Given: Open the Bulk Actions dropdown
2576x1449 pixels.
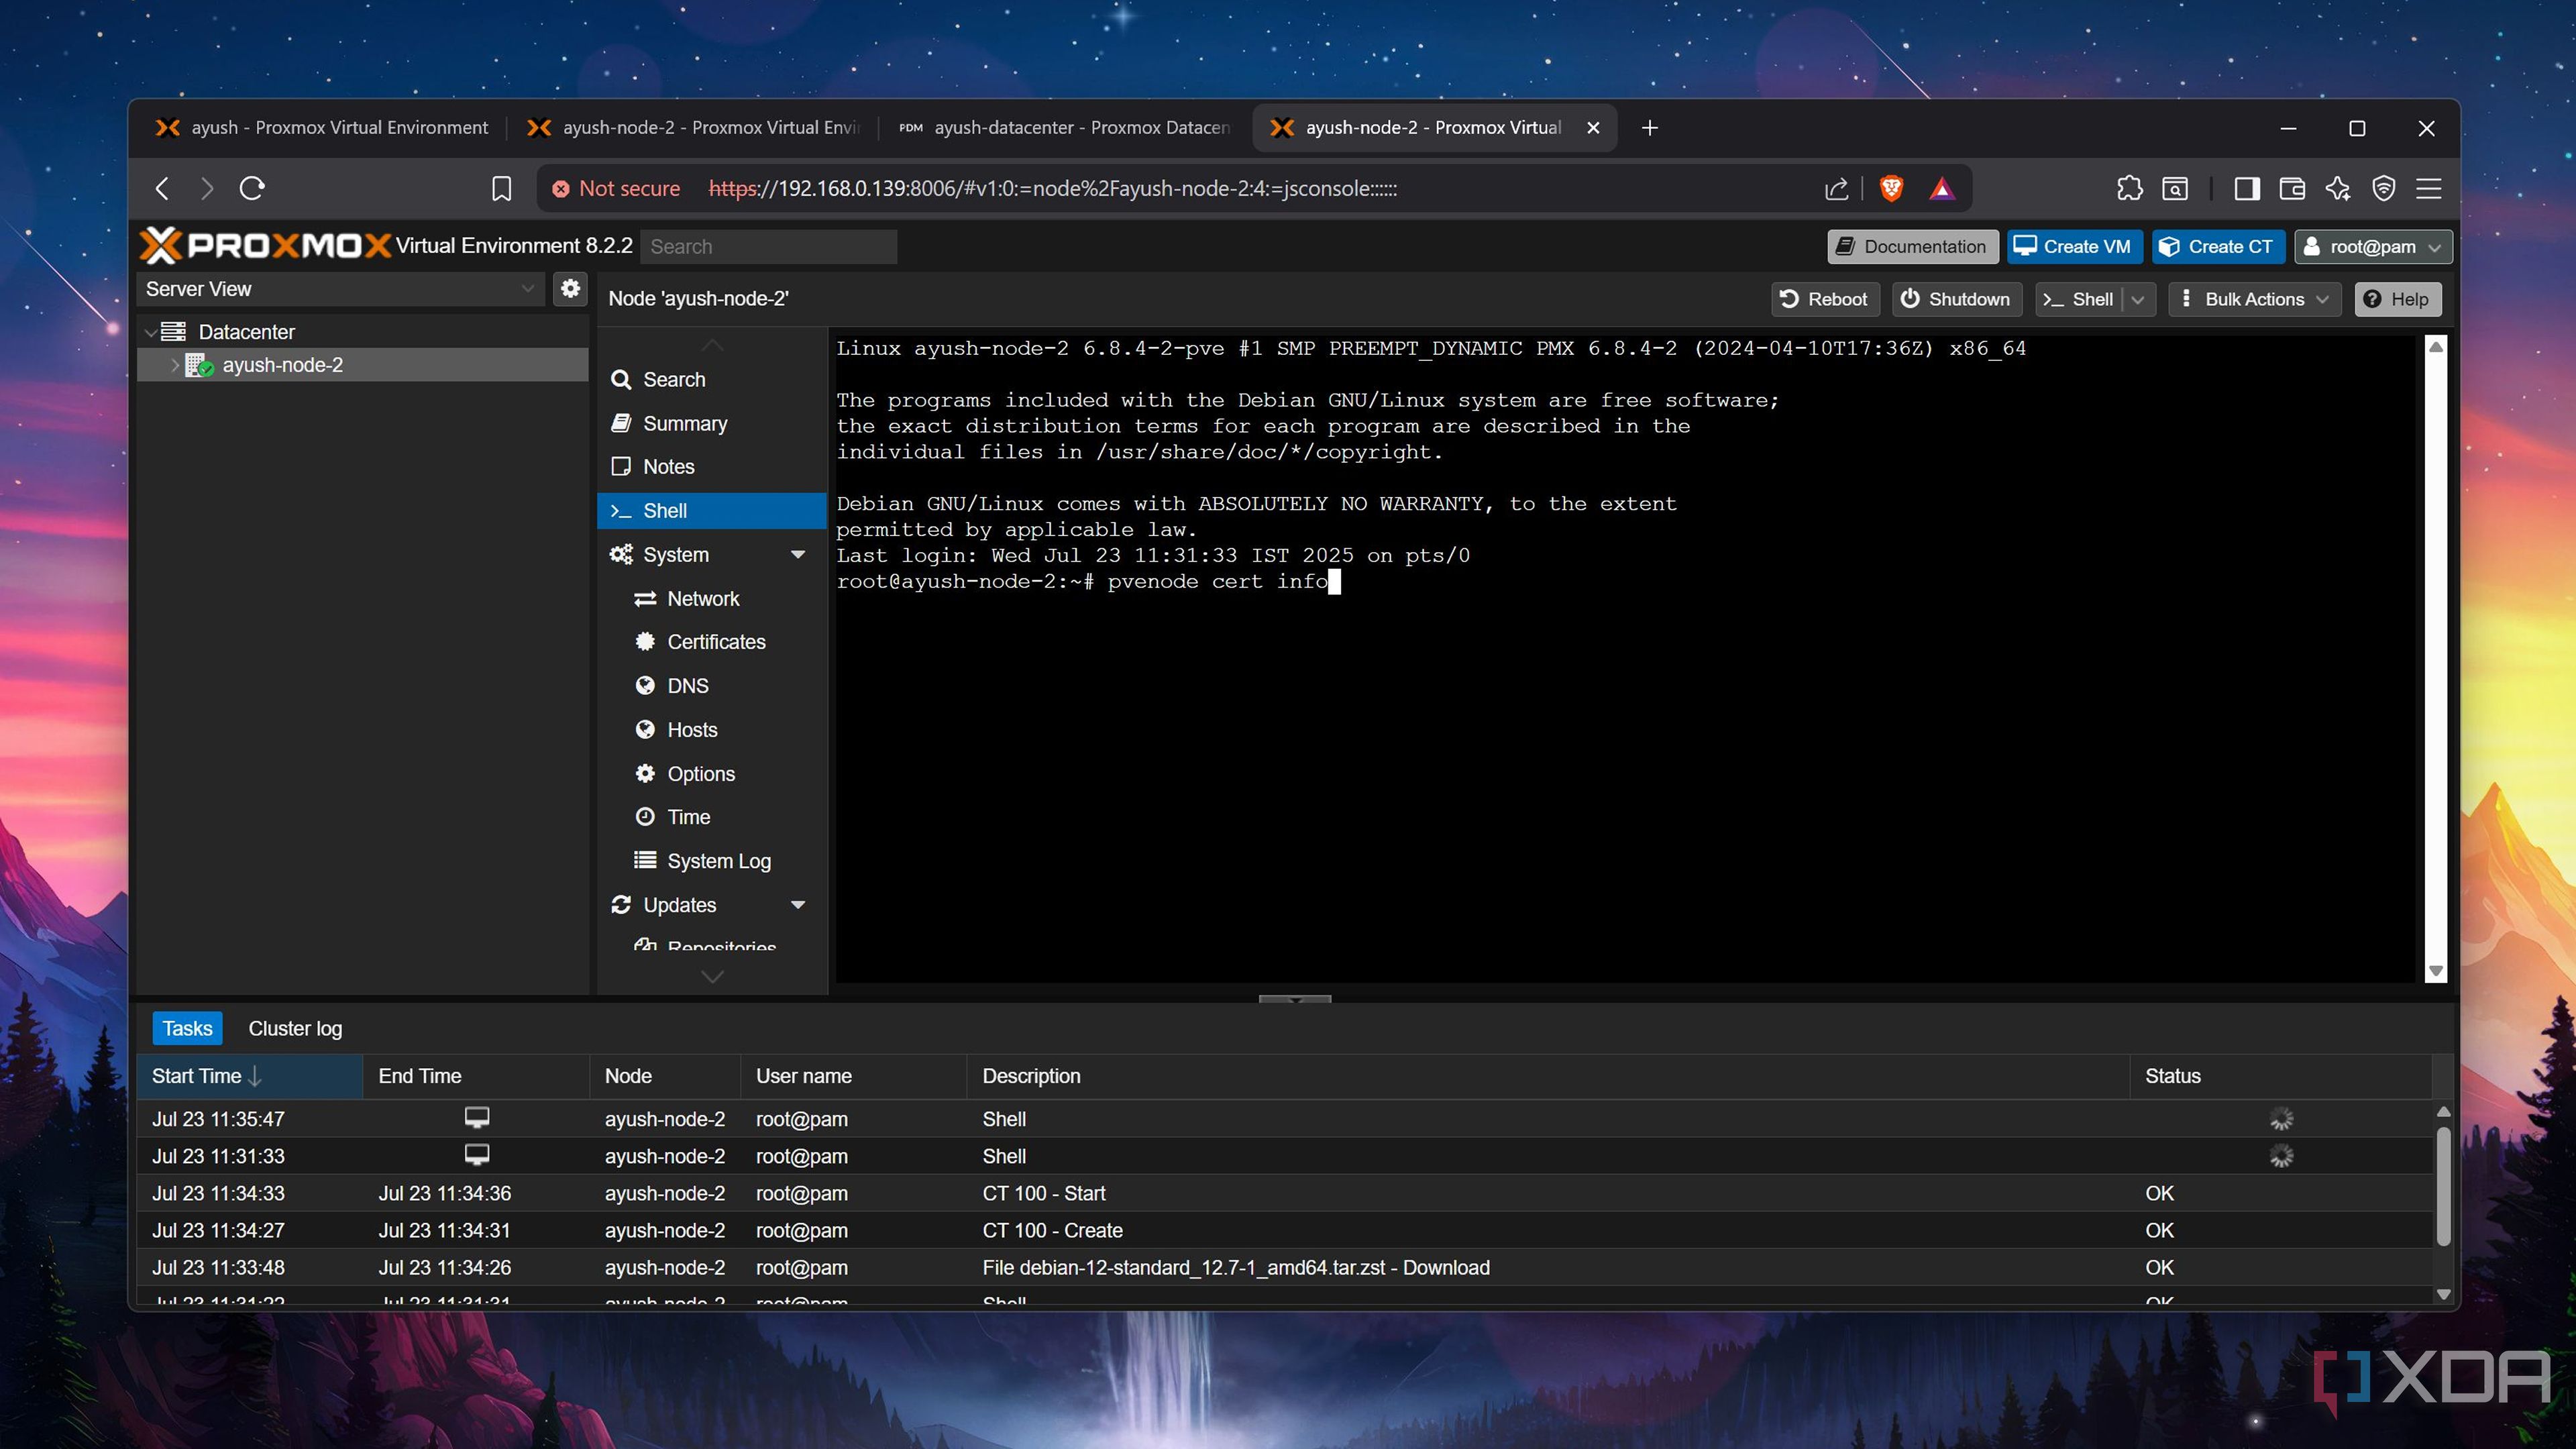Looking at the screenshot, I should coord(2254,300).
